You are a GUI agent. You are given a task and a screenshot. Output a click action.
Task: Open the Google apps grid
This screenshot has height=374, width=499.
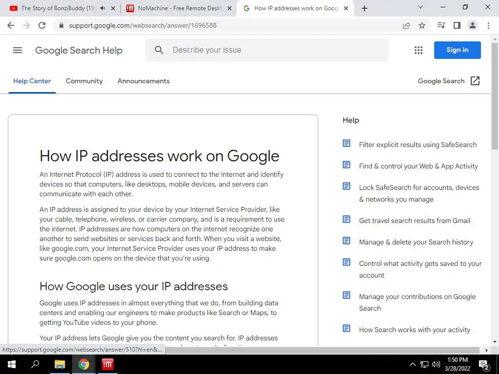[419, 50]
